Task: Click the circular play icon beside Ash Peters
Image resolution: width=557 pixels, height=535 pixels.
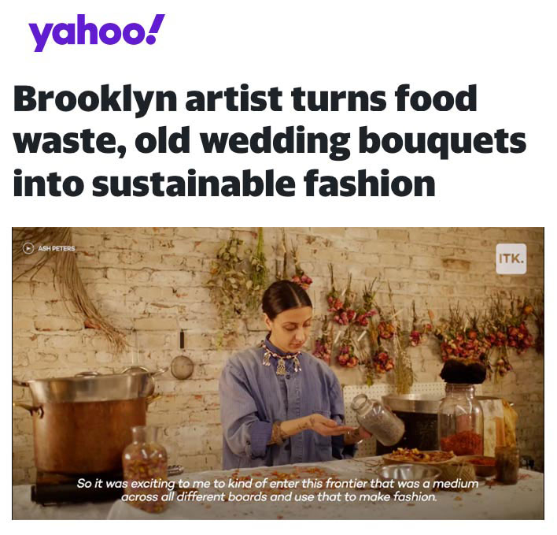Action: [x=28, y=248]
